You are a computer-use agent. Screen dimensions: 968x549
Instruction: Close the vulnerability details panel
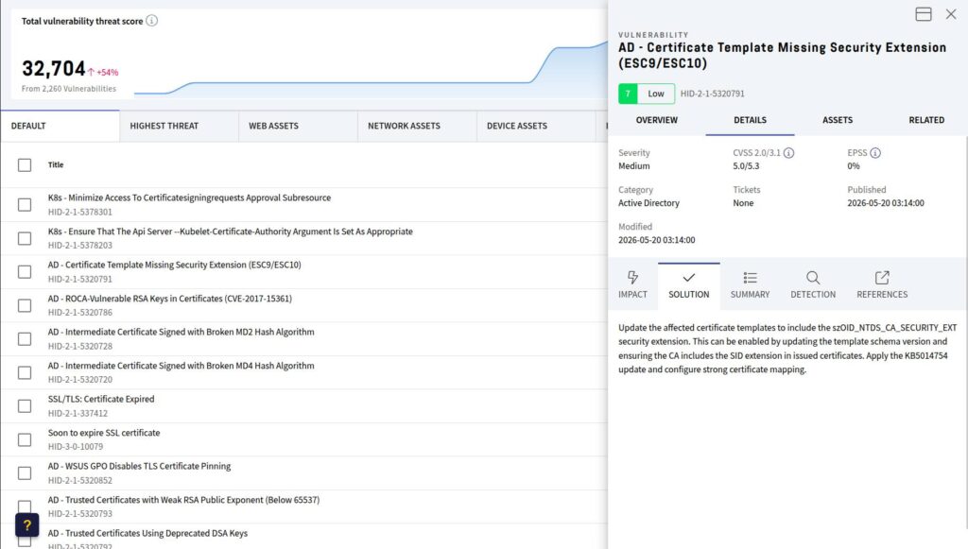click(951, 14)
